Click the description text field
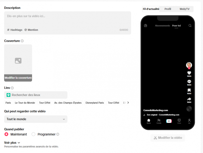Screen dimensions: 203x153 (x=68, y=23)
